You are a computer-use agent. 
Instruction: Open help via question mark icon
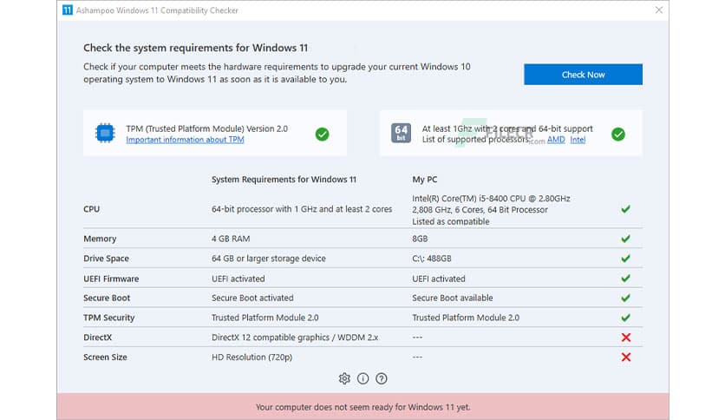click(x=382, y=379)
